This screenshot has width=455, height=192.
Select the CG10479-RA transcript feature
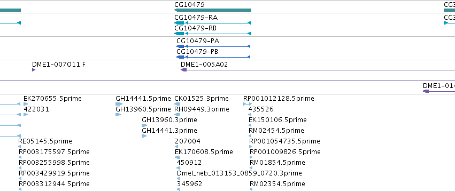pyautogui.click(x=213, y=23)
